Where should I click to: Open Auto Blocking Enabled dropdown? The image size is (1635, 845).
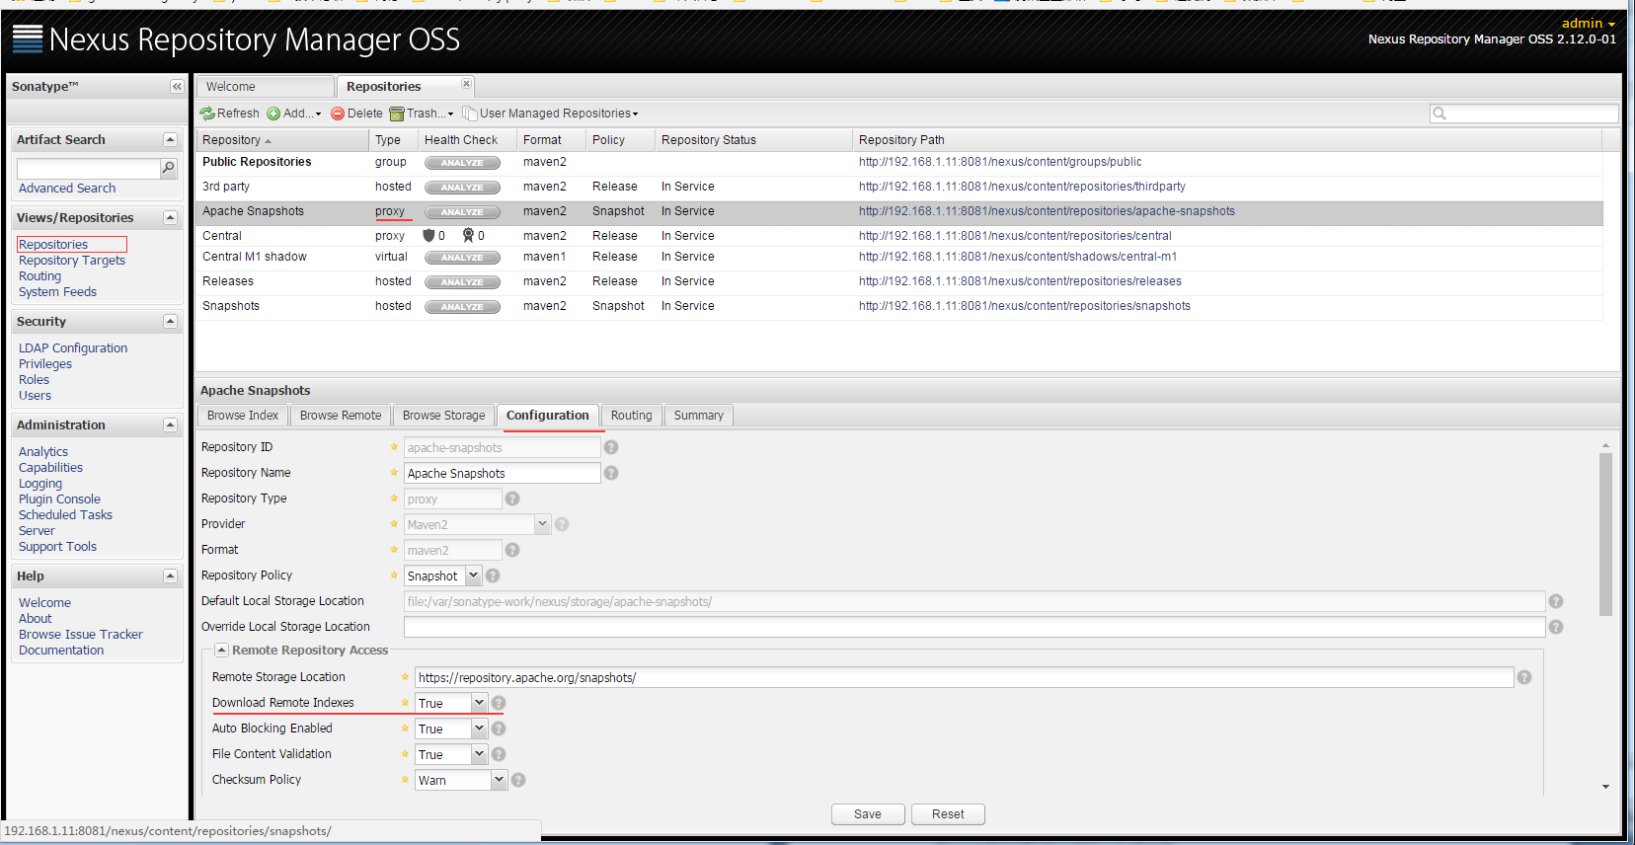[x=479, y=729]
